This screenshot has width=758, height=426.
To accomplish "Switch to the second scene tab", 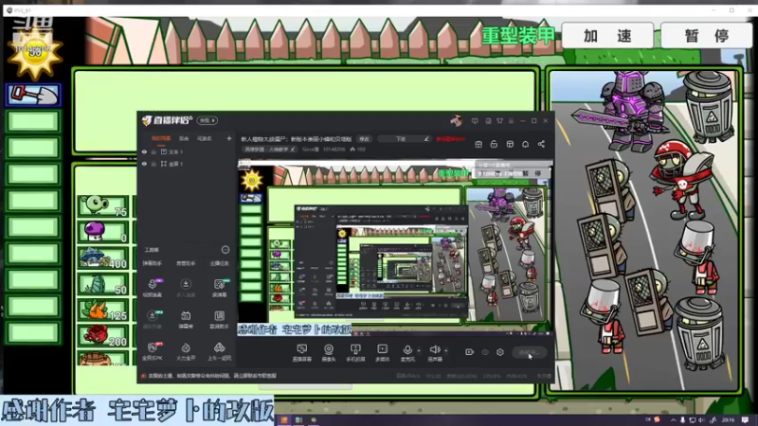I will click(x=184, y=138).
